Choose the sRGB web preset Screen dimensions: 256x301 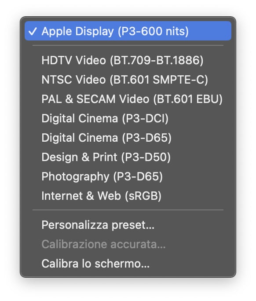(128, 196)
